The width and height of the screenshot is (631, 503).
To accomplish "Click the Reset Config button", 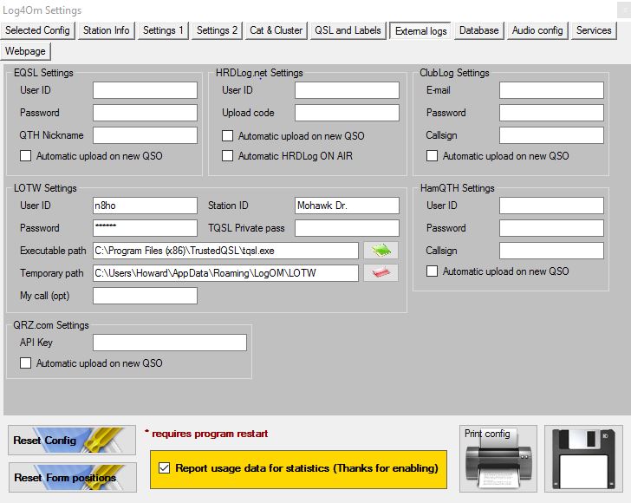I will click(72, 441).
